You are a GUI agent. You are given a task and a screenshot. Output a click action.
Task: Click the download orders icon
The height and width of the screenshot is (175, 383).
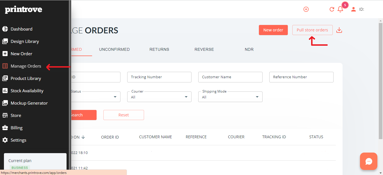pos(339,30)
